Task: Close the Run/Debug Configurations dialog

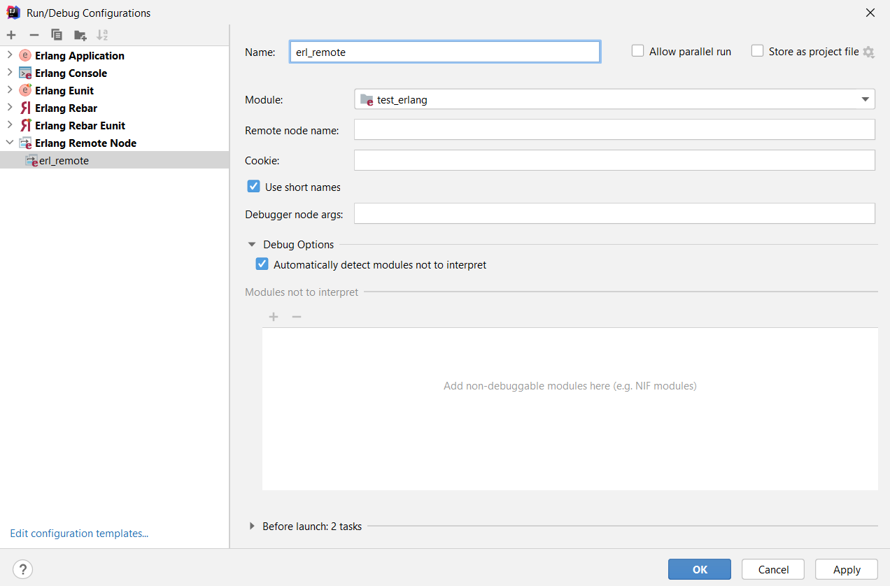Action: coord(870,13)
